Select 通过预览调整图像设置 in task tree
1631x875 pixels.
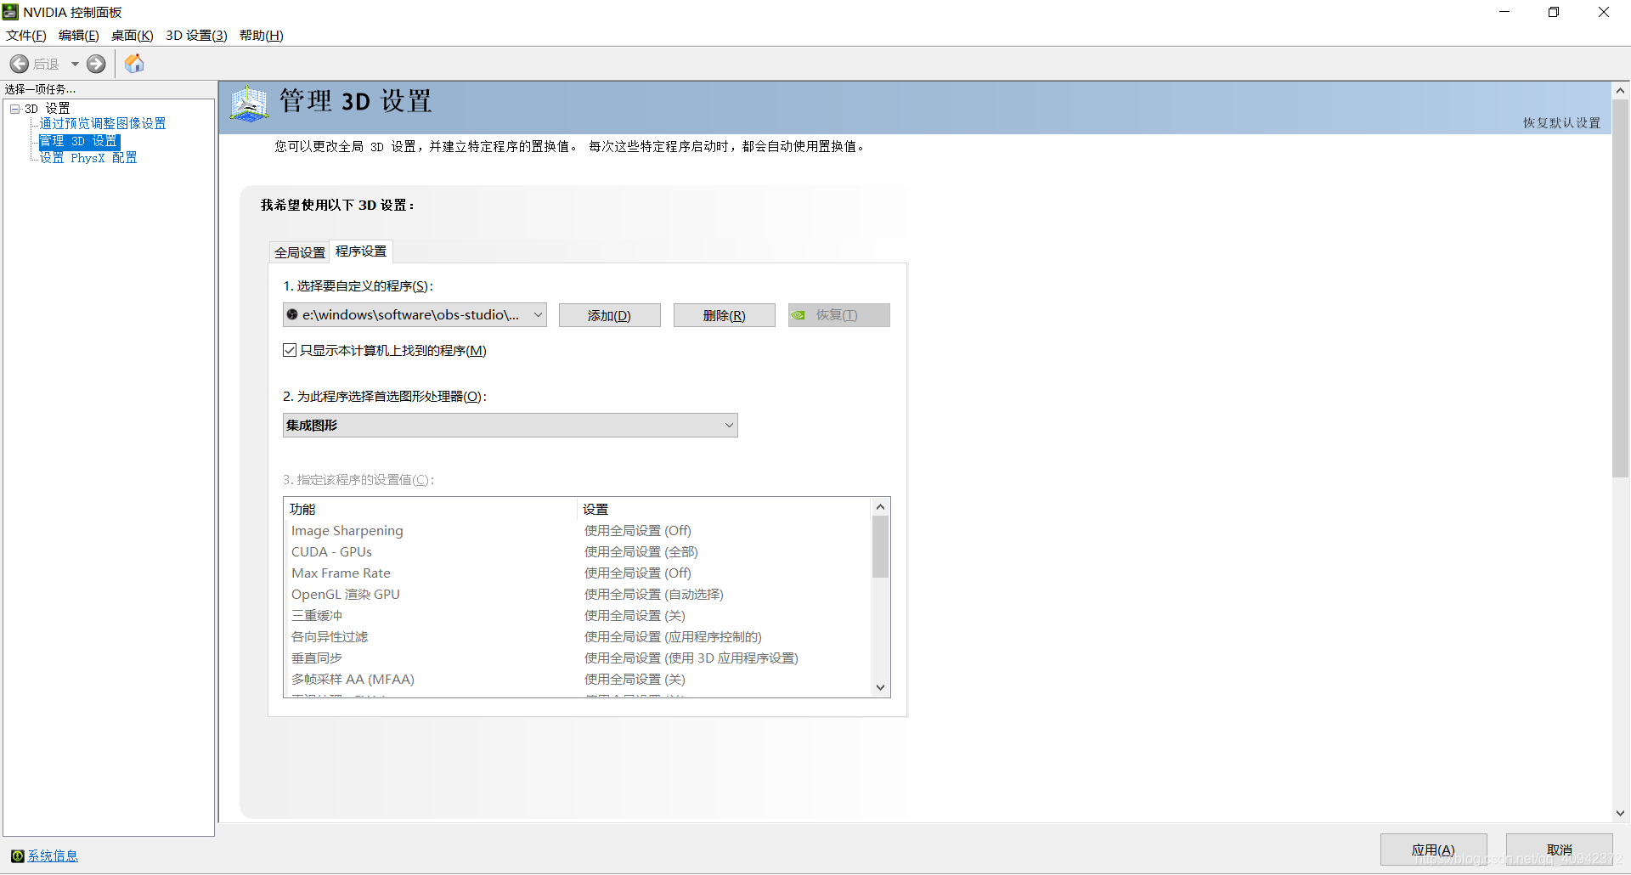tap(103, 124)
